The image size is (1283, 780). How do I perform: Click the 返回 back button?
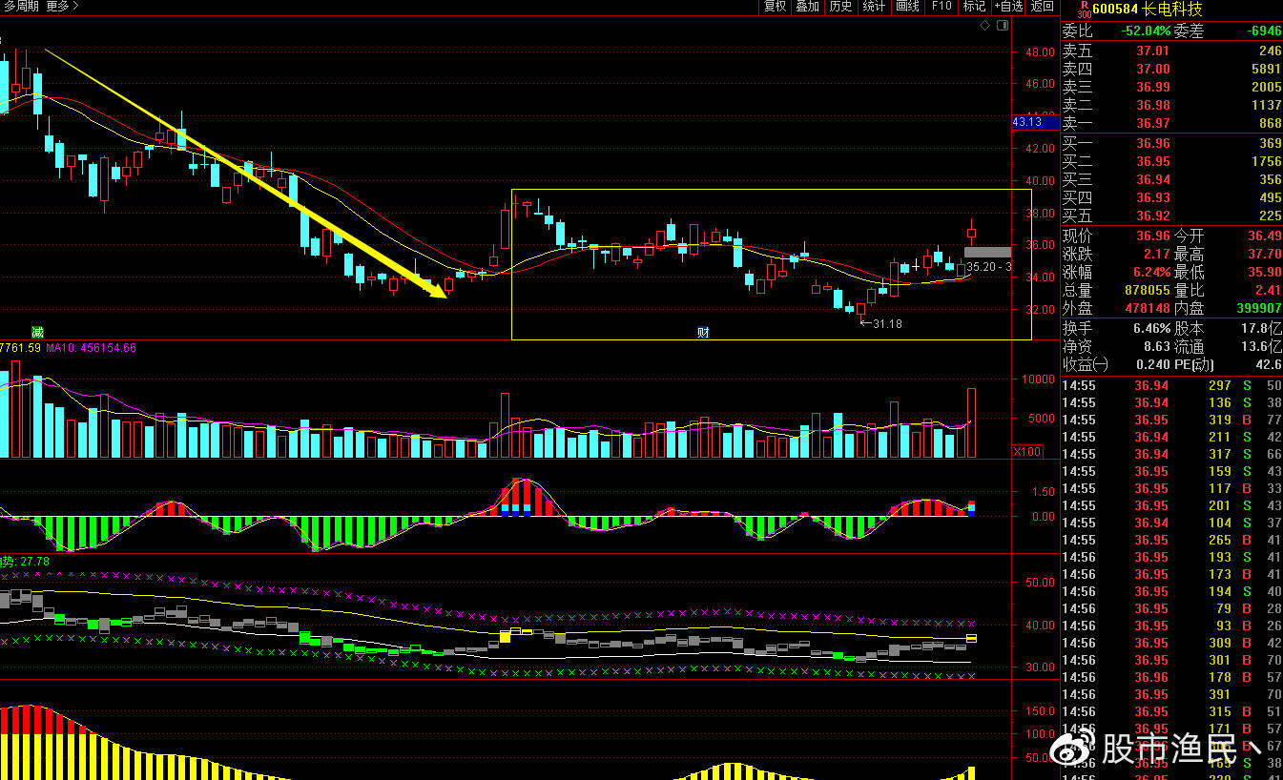(x=1043, y=7)
